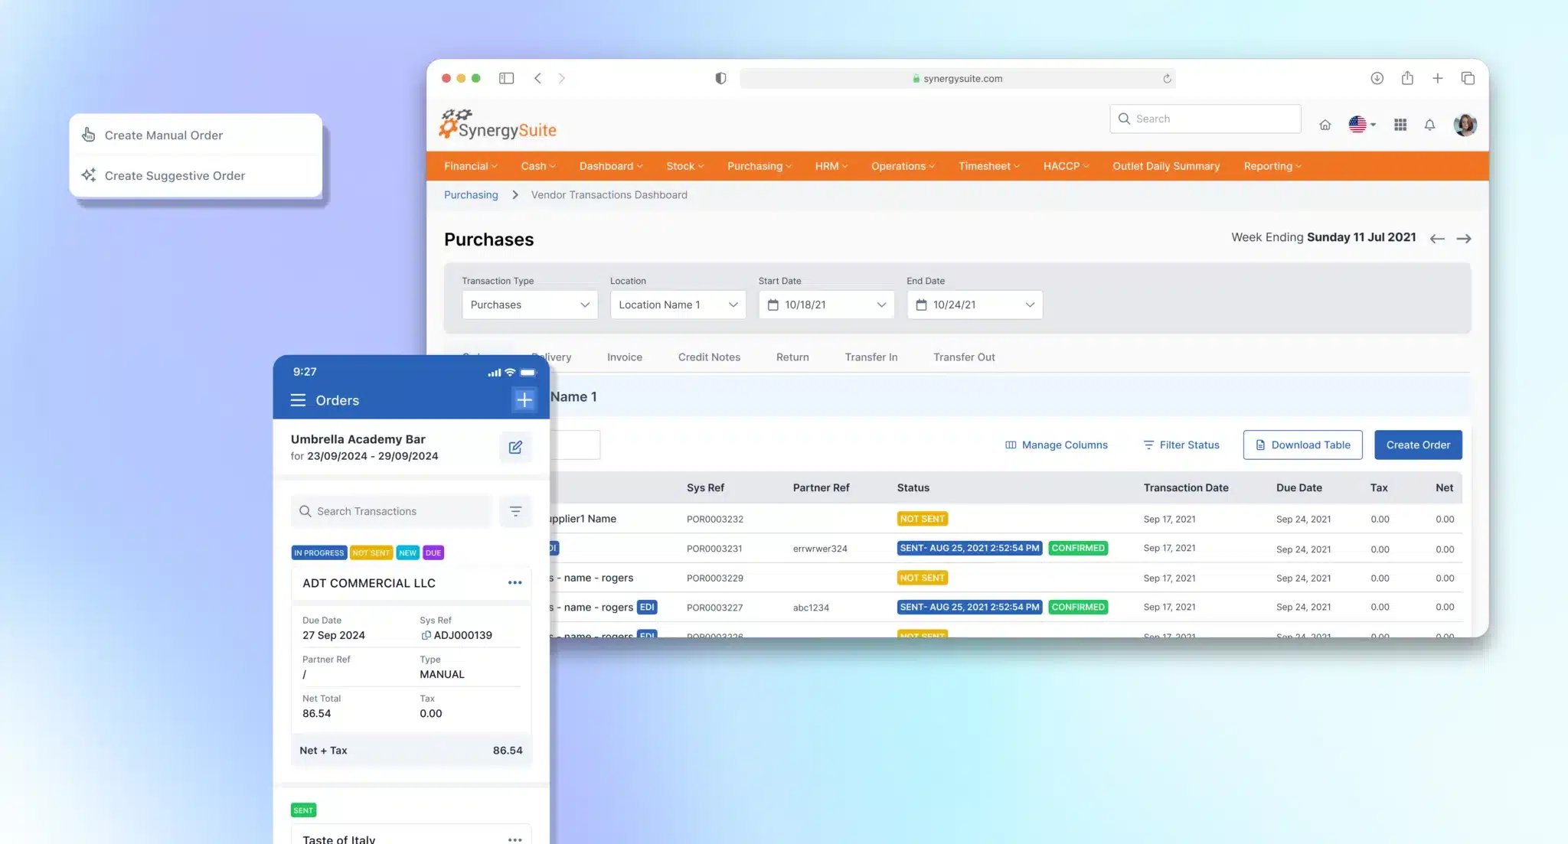The height and width of the screenshot is (844, 1568).
Task: Click the Search field in header
Action: 1205,119
